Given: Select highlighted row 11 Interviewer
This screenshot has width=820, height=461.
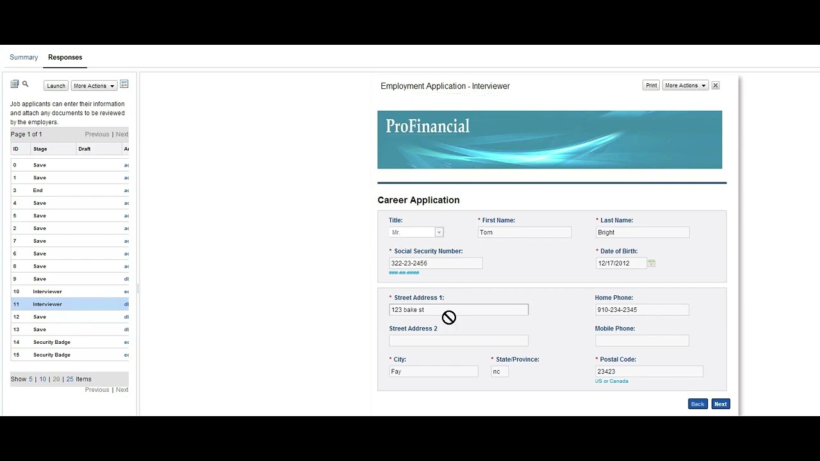Looking at the screenshot, I should click(70, 304).
